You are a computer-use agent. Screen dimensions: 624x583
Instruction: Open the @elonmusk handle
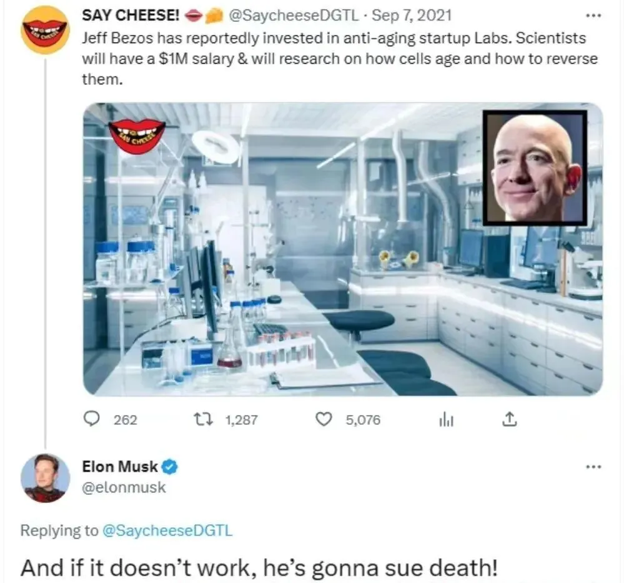click(124, 487)
